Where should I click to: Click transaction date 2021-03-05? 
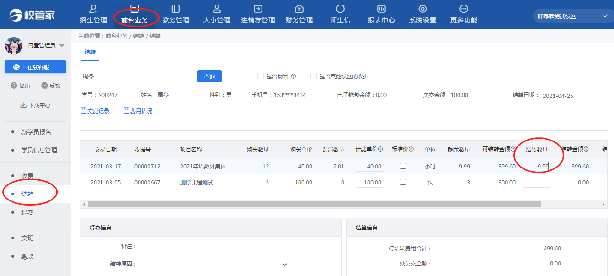click(x=106, y=182)
